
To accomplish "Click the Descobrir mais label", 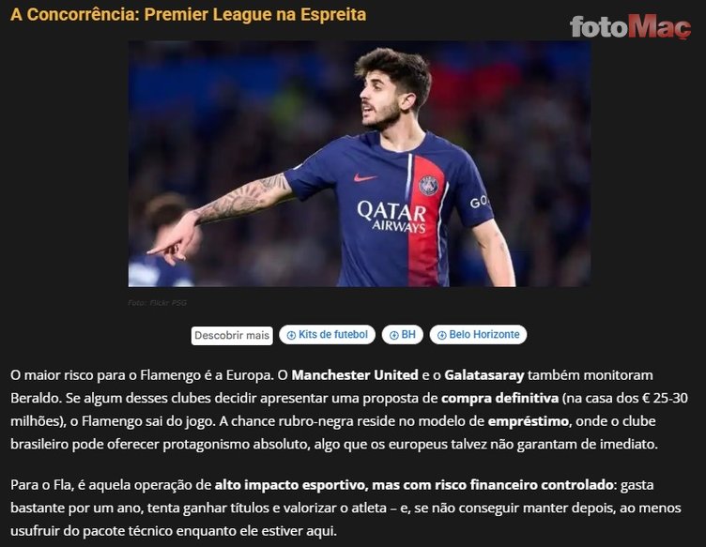I will coord(232,336).
